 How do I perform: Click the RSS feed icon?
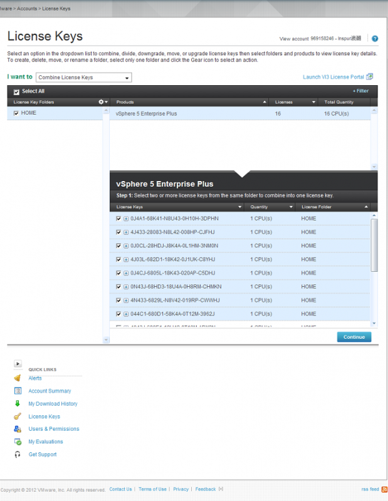(x=384, y=489)
